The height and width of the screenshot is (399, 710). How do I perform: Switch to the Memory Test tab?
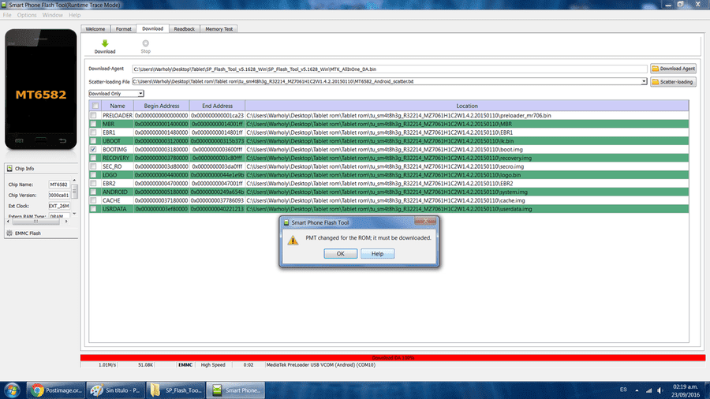pos(219,29)
